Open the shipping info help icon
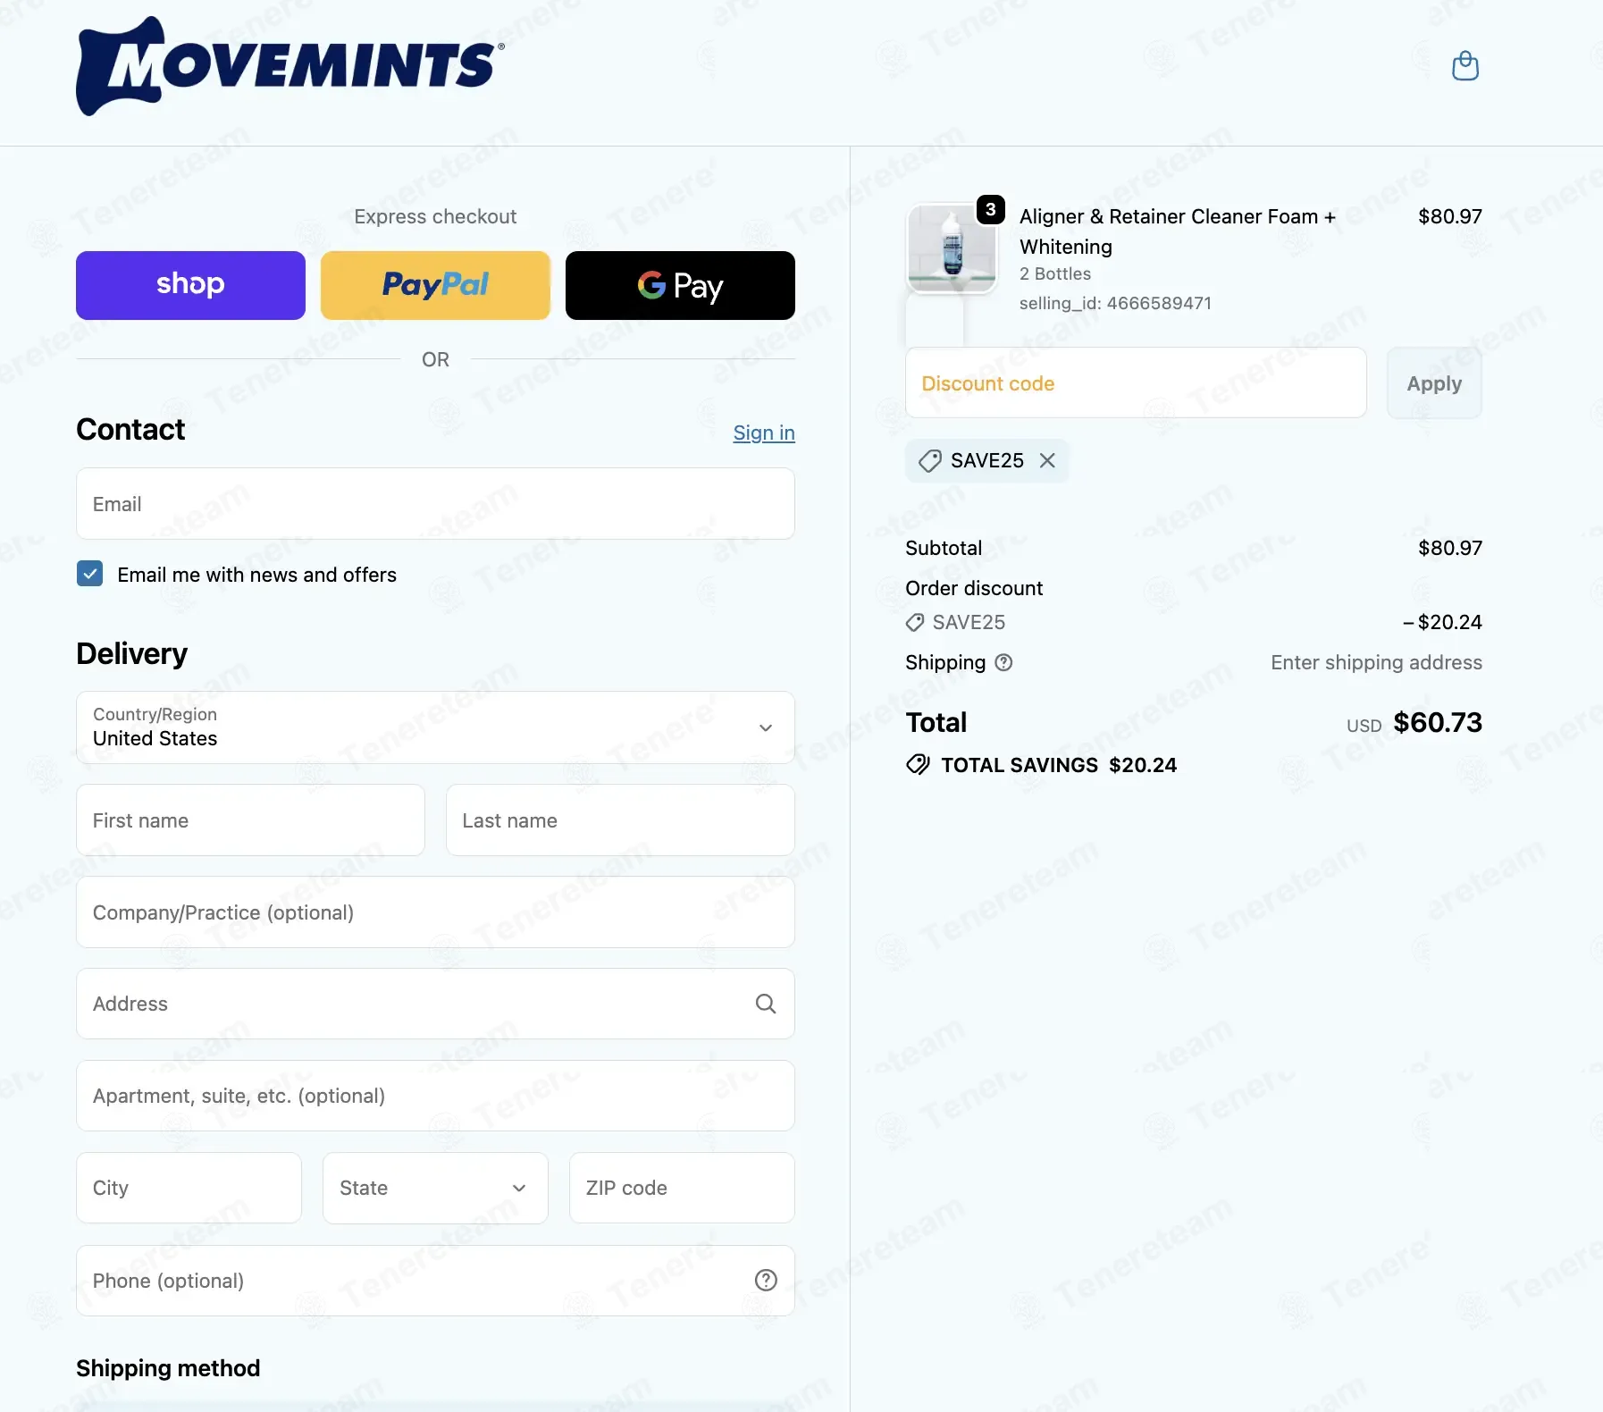The width and height of the screenshot is (1603, 1412). pos(1003,662)
